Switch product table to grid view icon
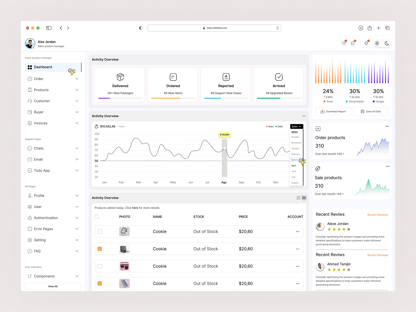The width and height of the screenshot is (416, 312). point(298,198)
